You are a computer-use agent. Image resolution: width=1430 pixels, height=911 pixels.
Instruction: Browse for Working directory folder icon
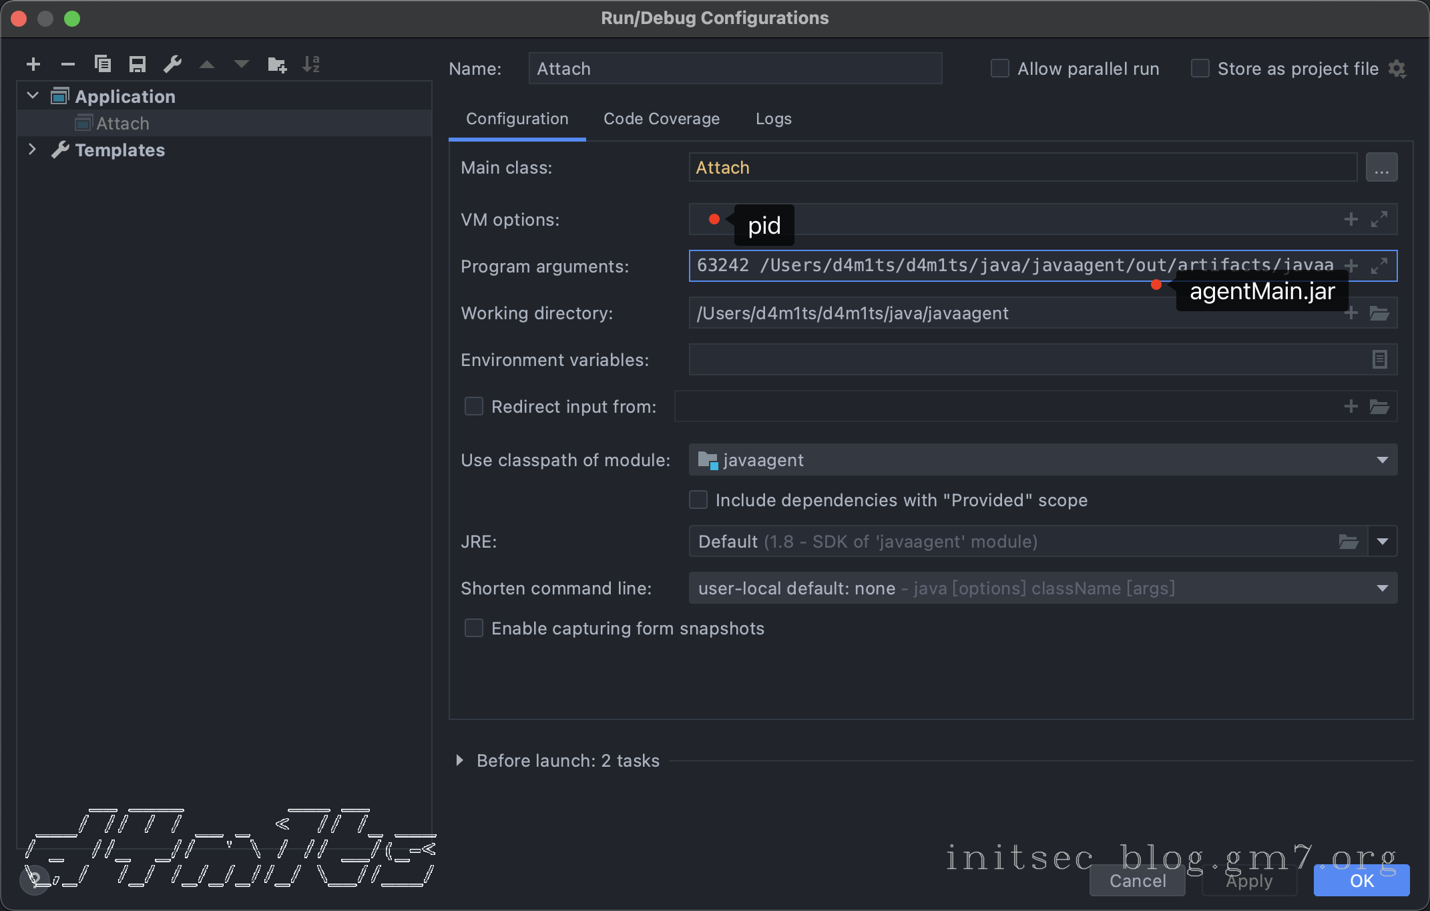click(1379, 313)
